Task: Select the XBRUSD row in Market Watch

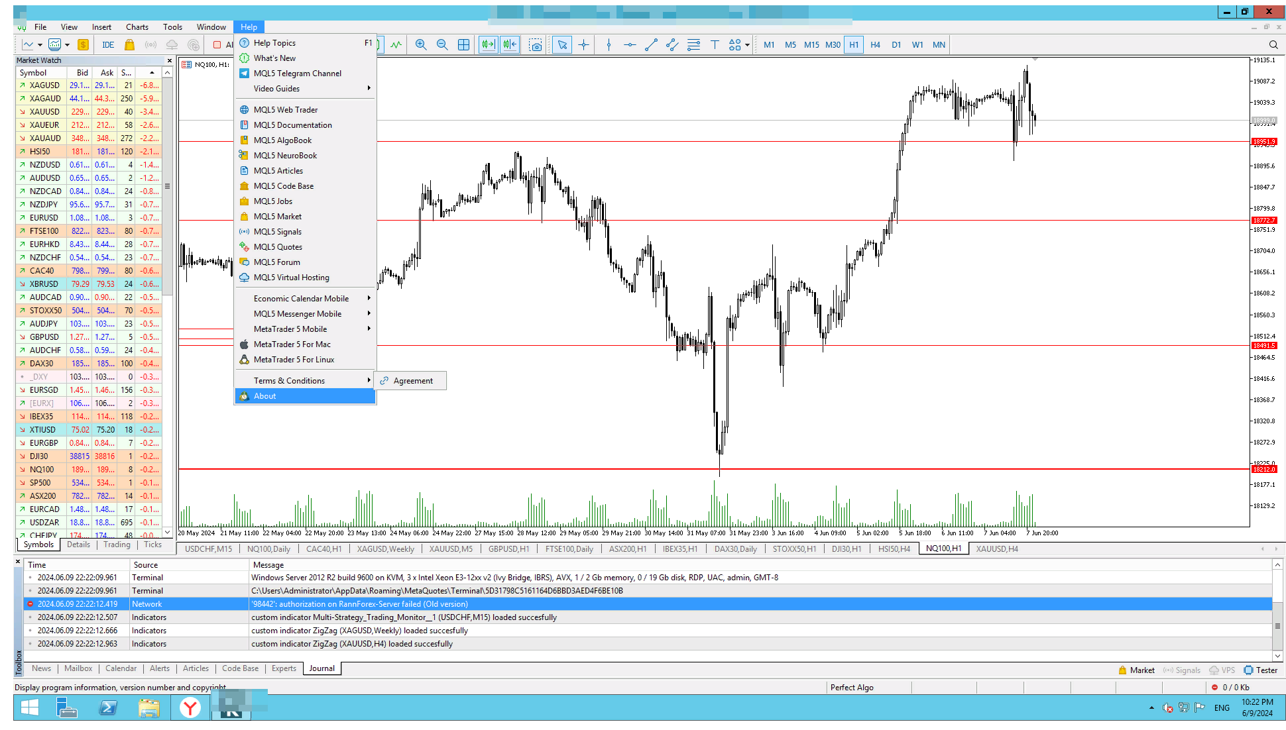Action: click(x=89, y=284)
